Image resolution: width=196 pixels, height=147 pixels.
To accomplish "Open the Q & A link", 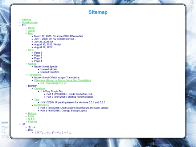I will coord(31,119).
